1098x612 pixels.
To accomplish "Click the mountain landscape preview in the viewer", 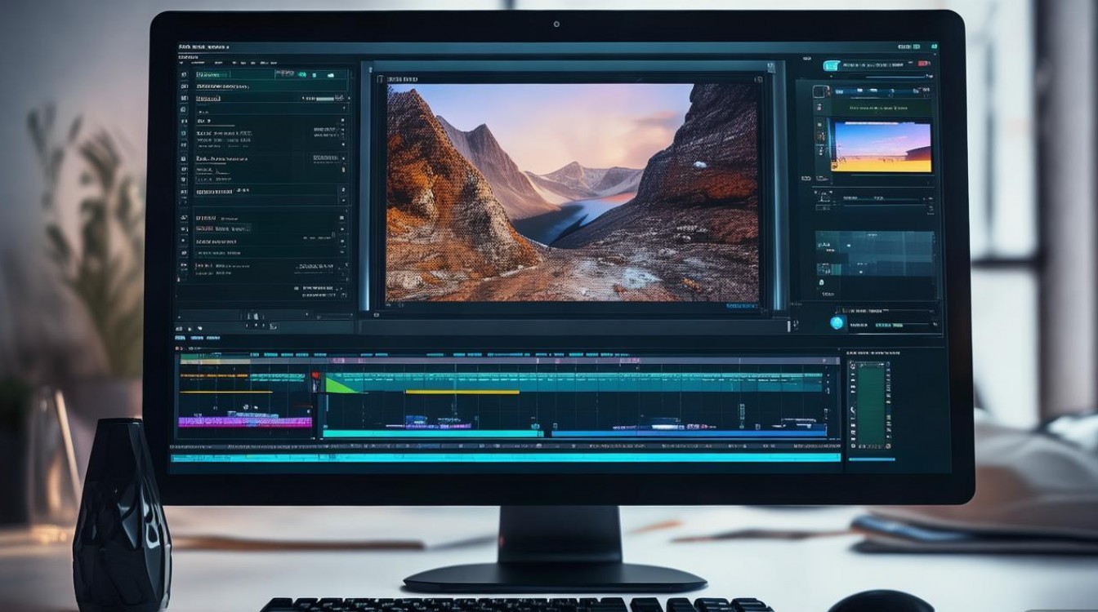I will [x=572, y=192].
